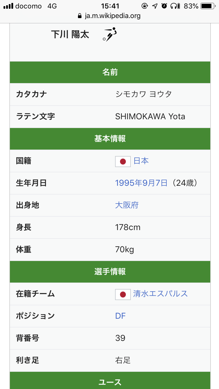Viewport: 219px width, 389px height.
Task: Tap the battery icon in status bar
Action: (x=208, y=6)
